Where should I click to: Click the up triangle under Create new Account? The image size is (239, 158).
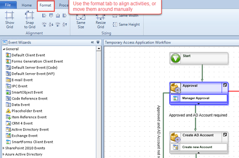tap(199, 153)
